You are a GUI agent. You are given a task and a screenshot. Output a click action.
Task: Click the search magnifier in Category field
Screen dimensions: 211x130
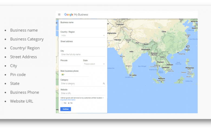tap(104, 84)
